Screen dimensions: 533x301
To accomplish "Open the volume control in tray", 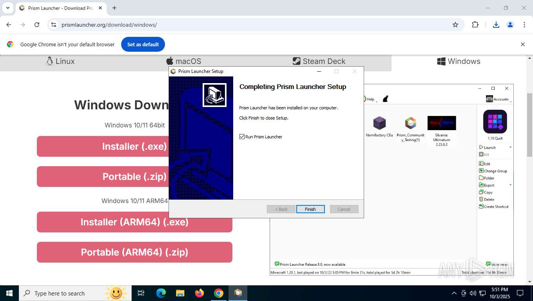I will click(473, 293).
